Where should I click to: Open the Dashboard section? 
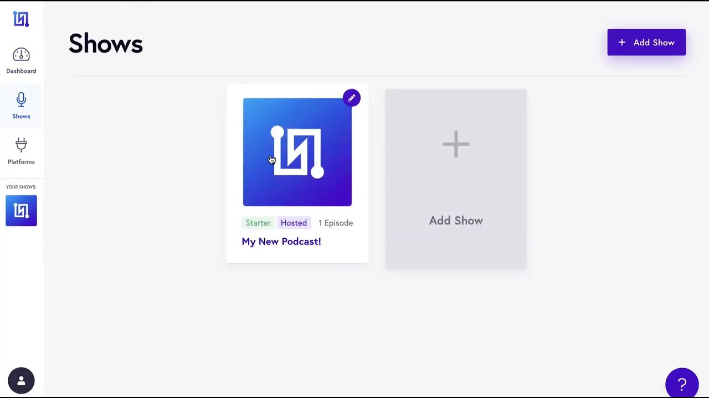(x=21, y=61)
